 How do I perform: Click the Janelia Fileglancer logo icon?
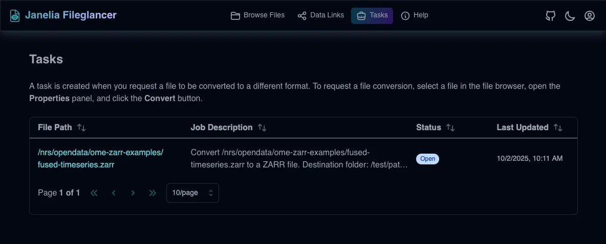(x=15, y=16)
